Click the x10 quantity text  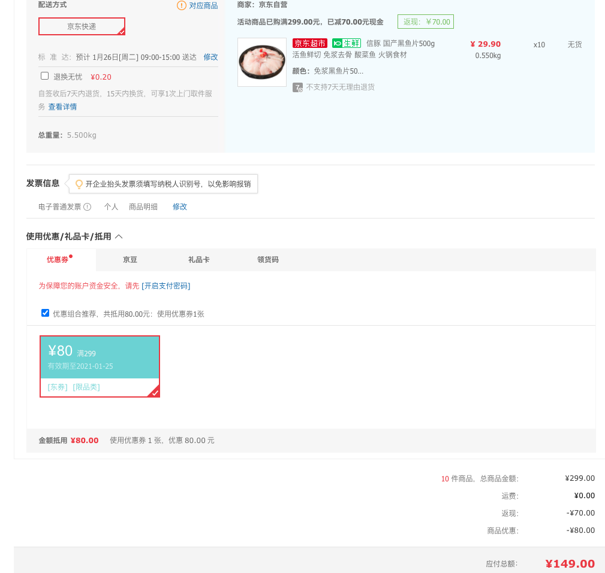pos(539,45)
